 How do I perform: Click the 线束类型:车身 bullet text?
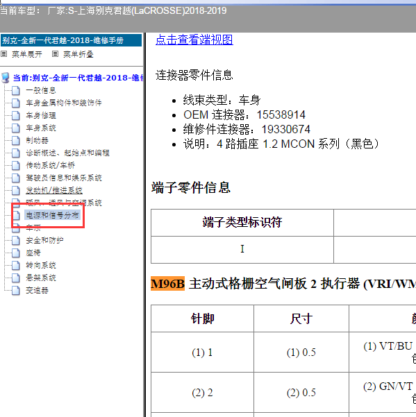pos(222,101)
